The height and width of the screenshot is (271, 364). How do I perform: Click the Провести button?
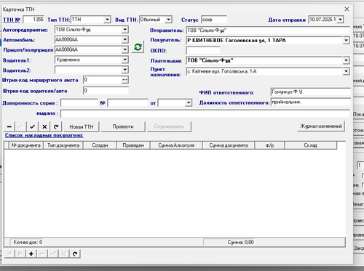123,126
